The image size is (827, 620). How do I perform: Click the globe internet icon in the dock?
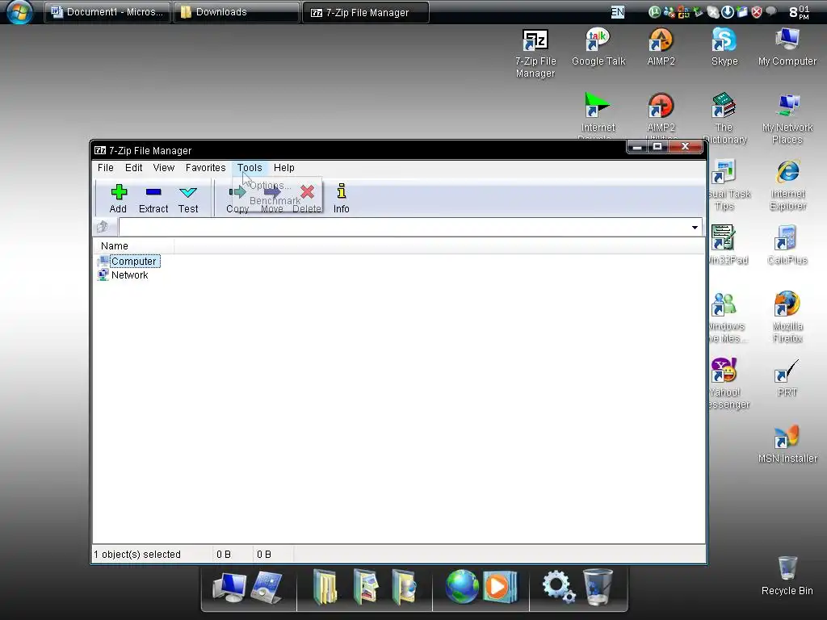(x=461, y=587)
